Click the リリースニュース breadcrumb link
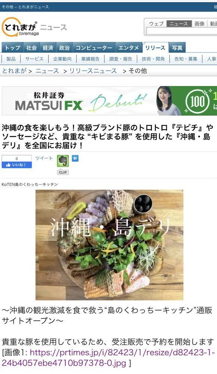Image resolution: width=217 pixels, height=374 pixels. point(93,71)
